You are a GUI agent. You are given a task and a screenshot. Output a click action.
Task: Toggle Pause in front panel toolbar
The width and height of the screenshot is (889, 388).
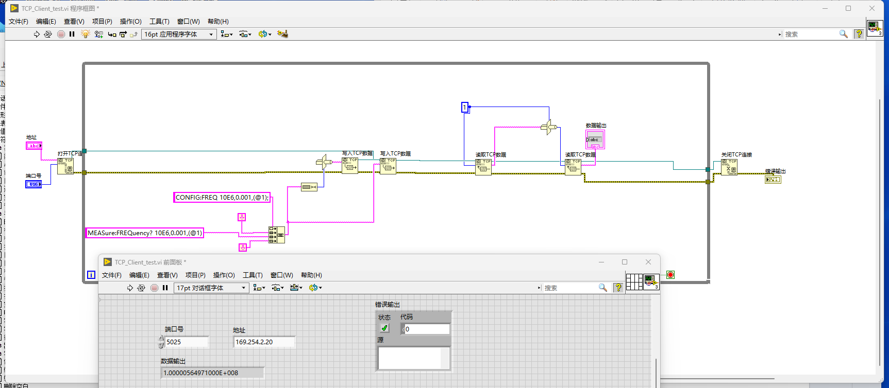tap(165, 288)
